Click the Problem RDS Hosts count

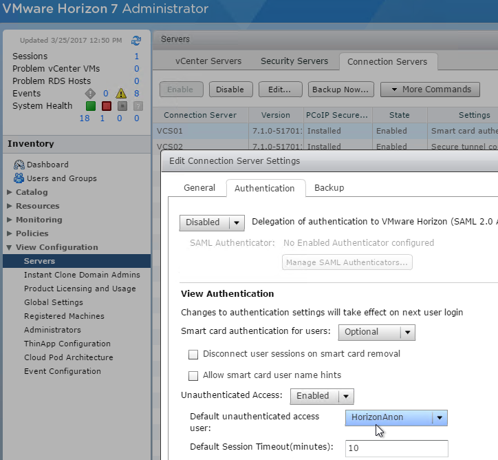137,81
